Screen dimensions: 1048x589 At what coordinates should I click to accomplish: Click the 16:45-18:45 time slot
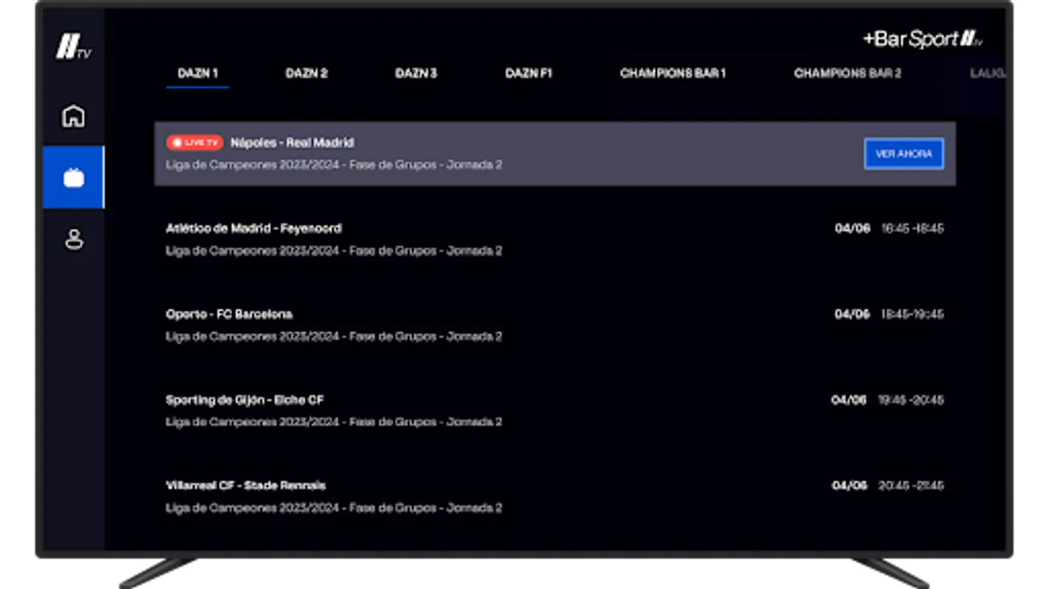click(912, 228)
